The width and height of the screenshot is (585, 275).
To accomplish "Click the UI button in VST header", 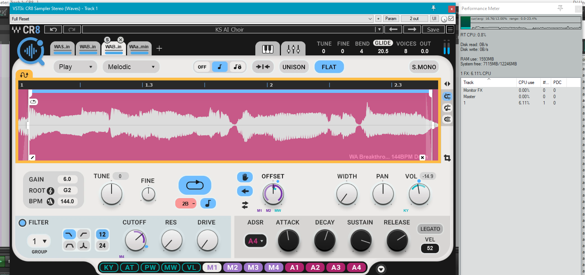I will pyautogui.click(x=434, y=19).
